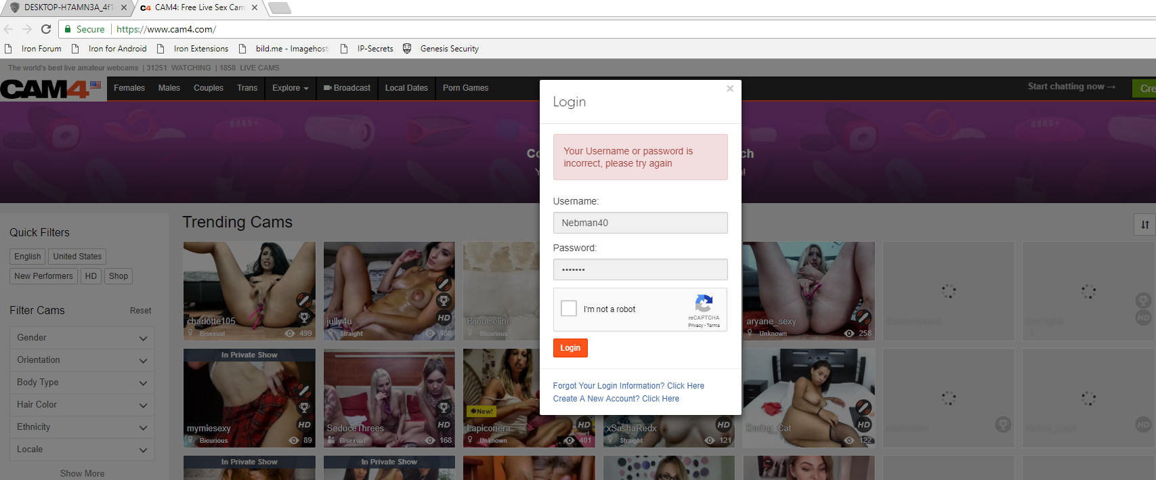This screenshot has height=480, width=1156.
Task: Click the orange Login button
Action: (570, 348)
